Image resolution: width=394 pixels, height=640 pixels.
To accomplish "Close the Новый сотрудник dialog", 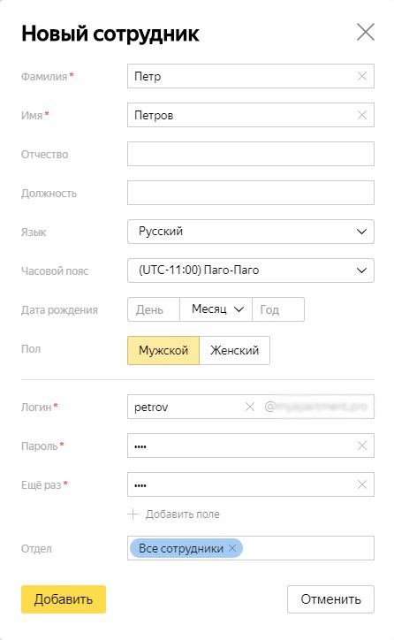I will click(366, 32).
